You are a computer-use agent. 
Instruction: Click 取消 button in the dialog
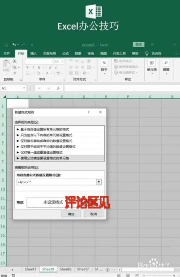coord(94,214)
